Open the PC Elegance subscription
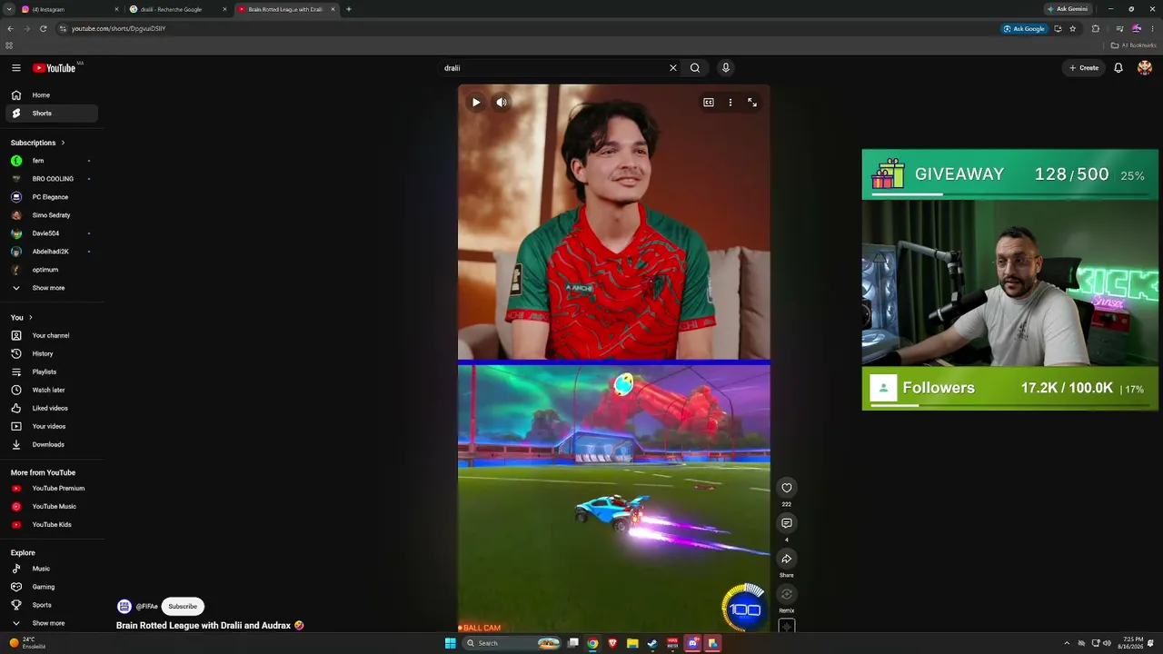 52,197
